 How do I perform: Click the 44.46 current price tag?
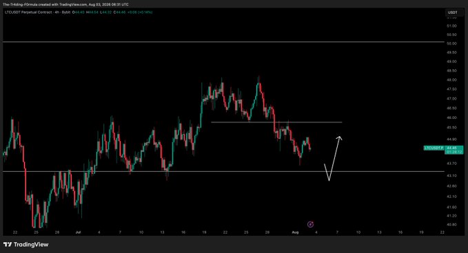point(452,148)
